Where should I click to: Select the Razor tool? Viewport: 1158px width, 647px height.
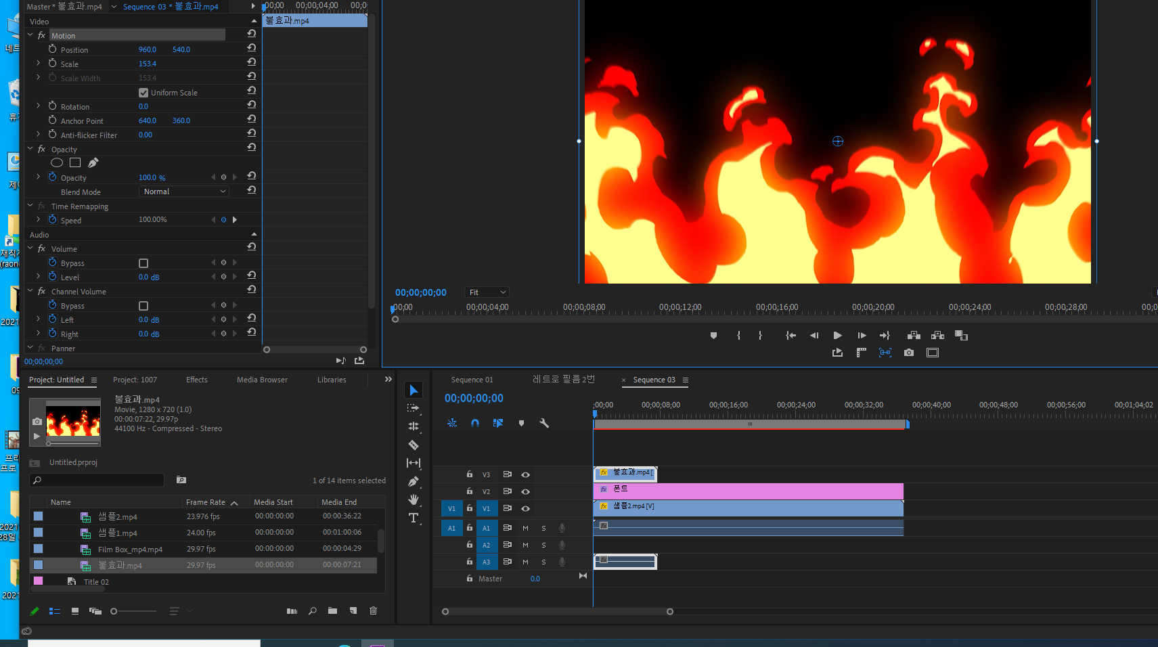(414, 445)
